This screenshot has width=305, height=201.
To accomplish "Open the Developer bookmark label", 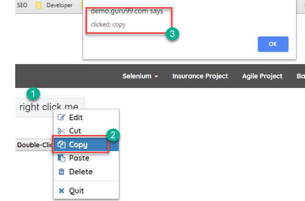I will 59,5.
